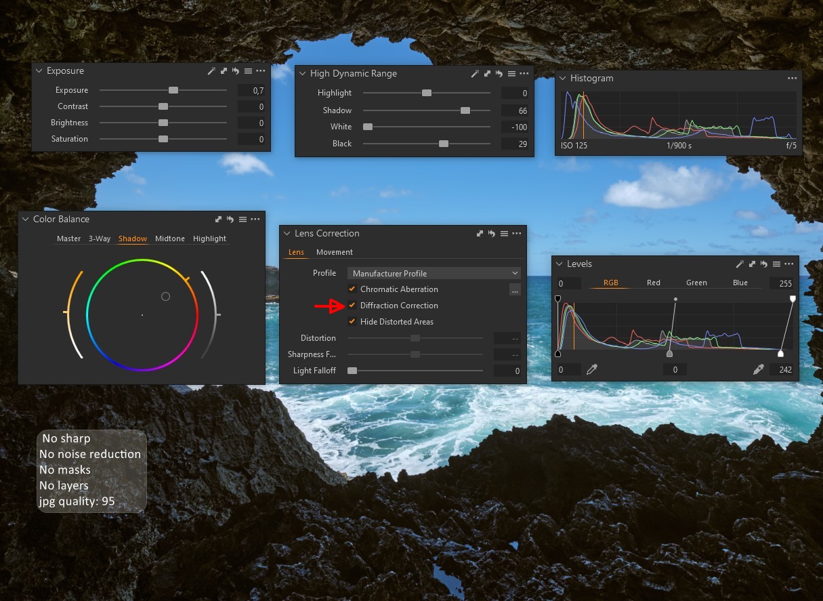Click the Chromatic Aberration ellipsis button
The width and height of the screenshot is (823, 601).
515,290
